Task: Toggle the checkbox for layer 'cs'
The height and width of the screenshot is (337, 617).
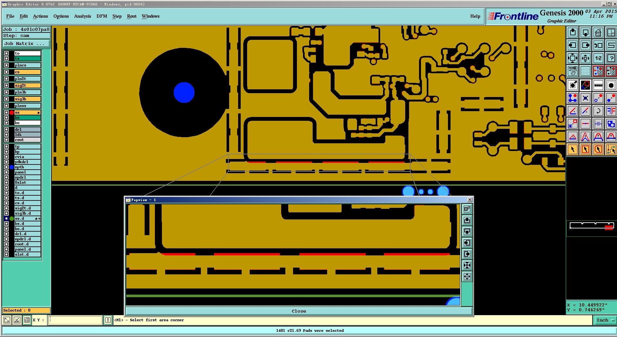Action: click(6, 72)
